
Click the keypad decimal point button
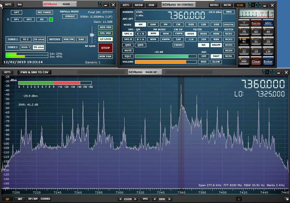244,22
